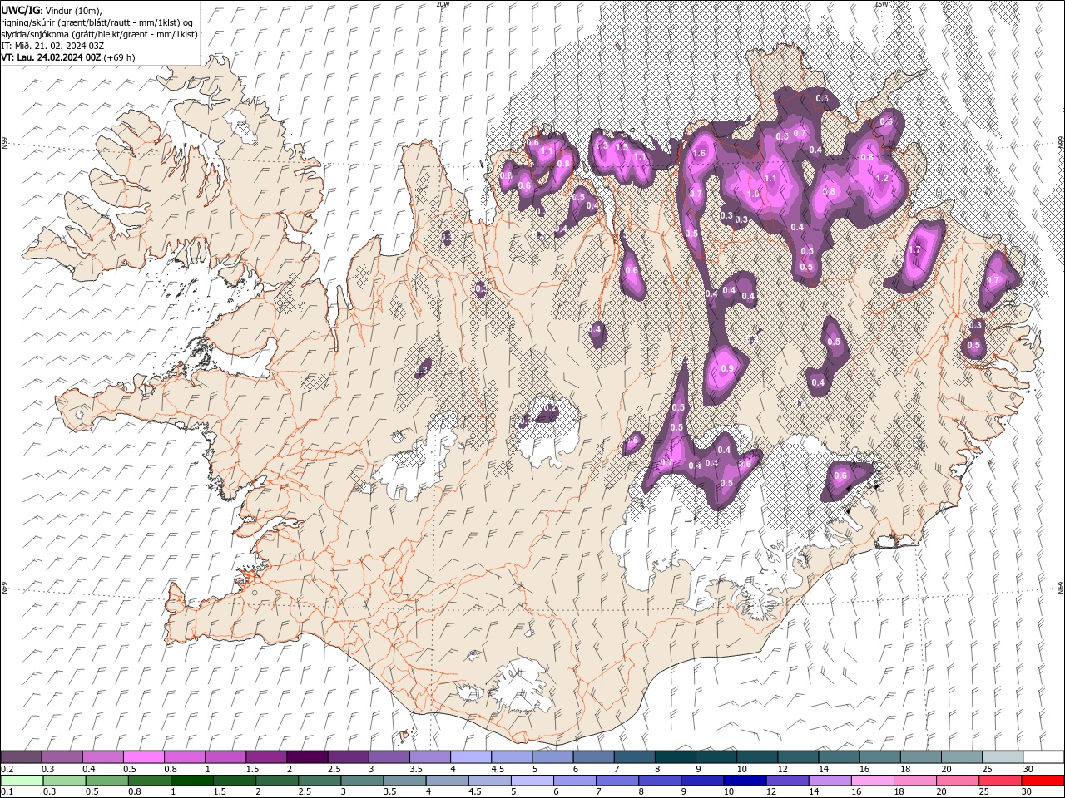
Task: Click the 'slydda/snjókoma' header line
Action: [x=99, y=34]
